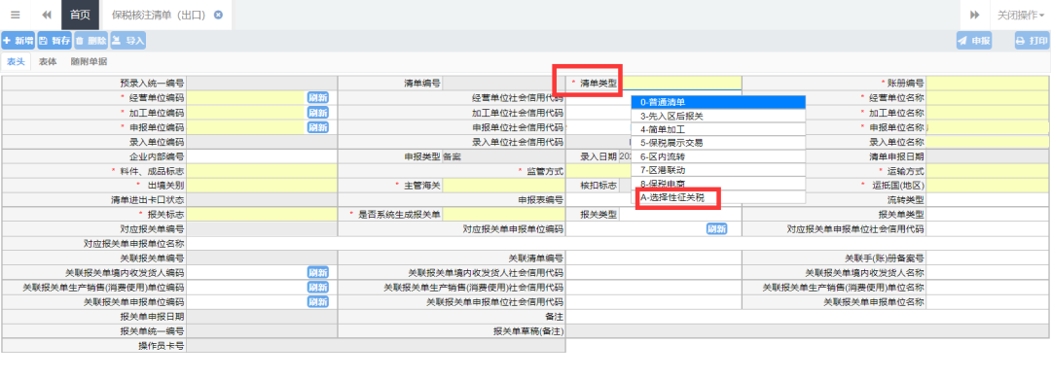This screenshot has height=378, width=1051.
Task: Click the 删除 delete button
Action: 91,41
